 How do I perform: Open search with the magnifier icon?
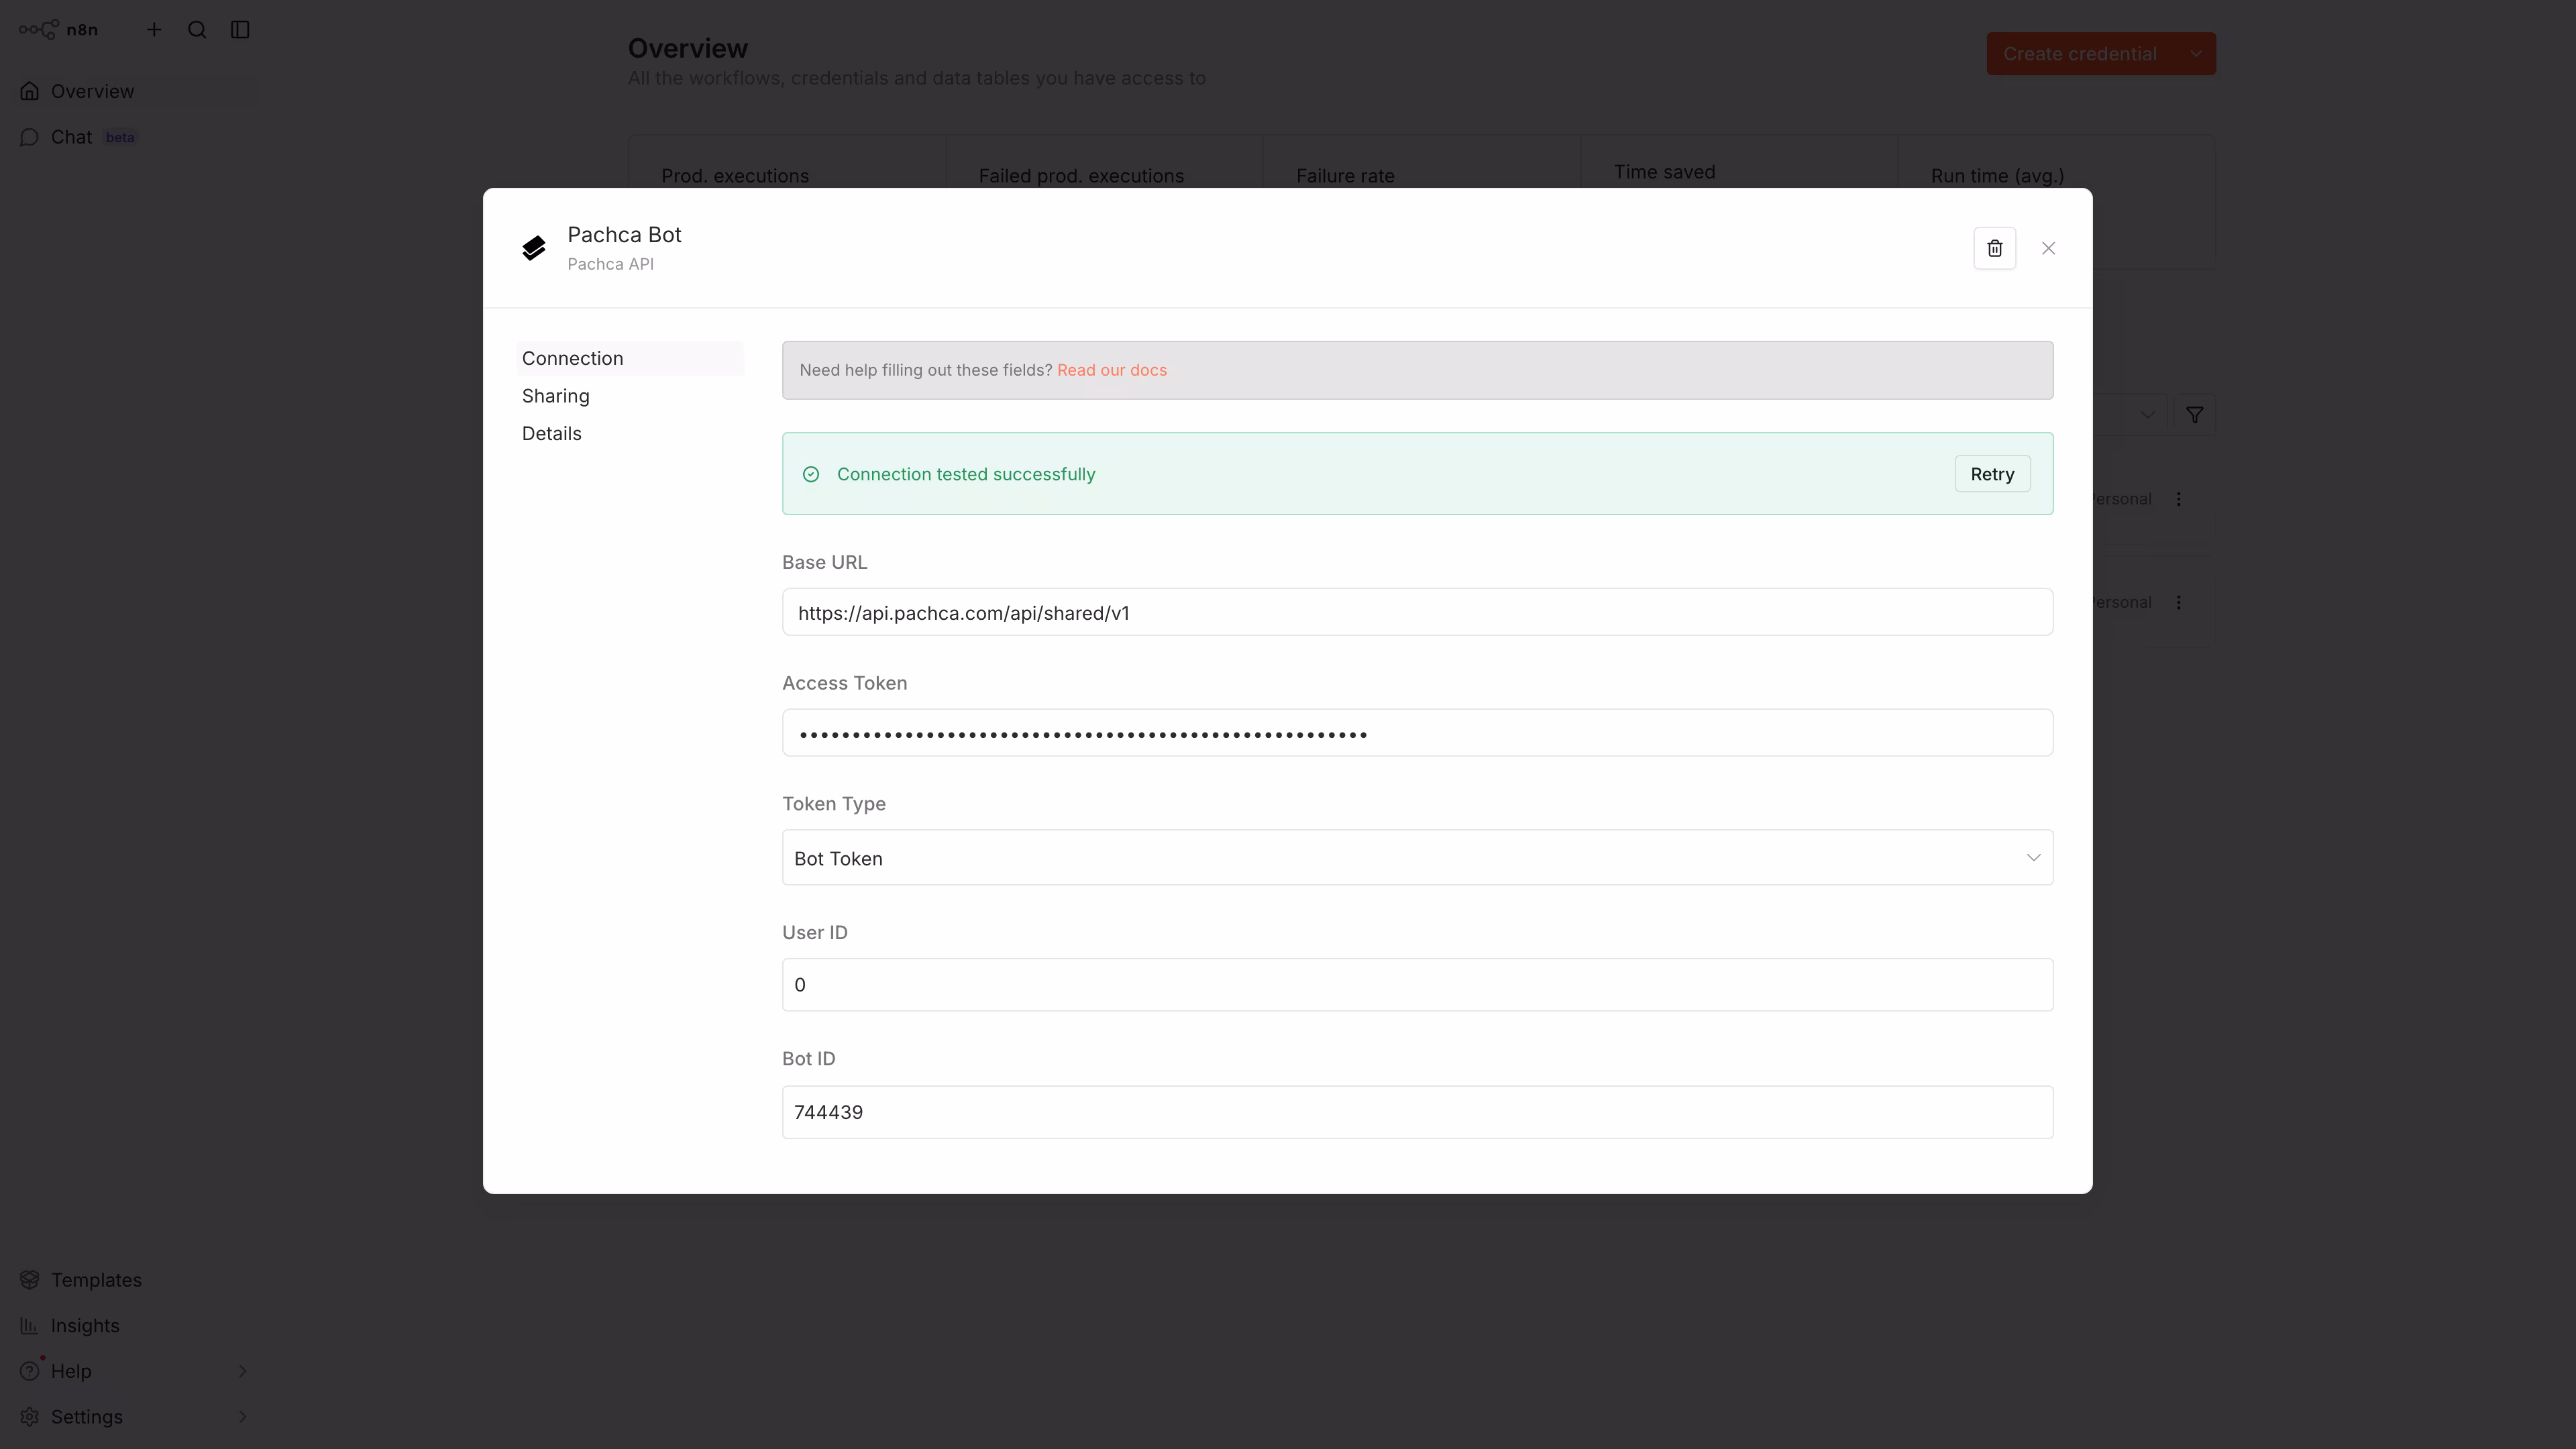(x=197, y=30)
